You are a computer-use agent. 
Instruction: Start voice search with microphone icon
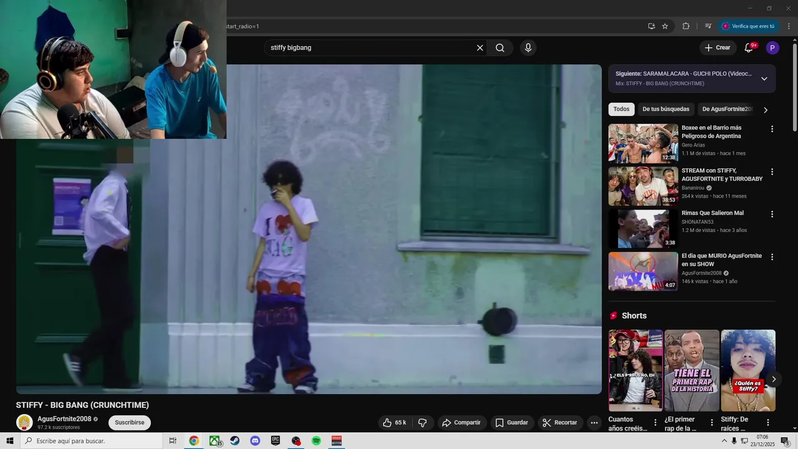tap(528, 48)
